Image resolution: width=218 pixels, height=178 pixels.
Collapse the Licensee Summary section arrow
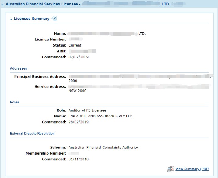point(11,19)
